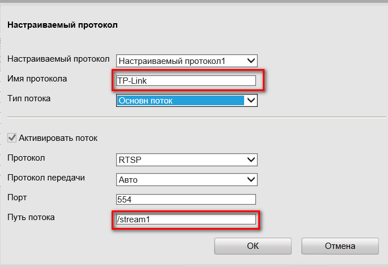This screenshot has height=267, width=388.
Task: Click the Активировать поток label text
Action: pos(58,137)
